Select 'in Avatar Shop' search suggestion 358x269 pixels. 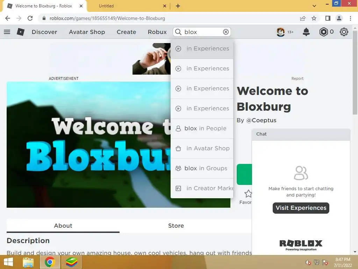[x=202, y=148]
